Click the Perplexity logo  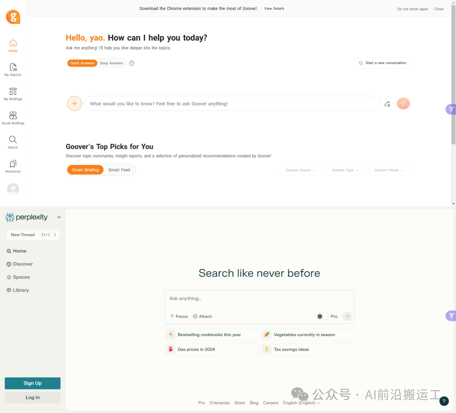coord(27,217)
